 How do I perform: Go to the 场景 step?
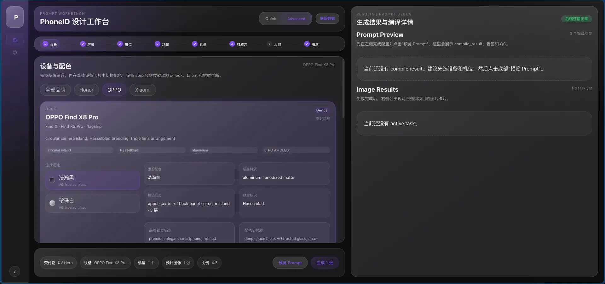162,44
